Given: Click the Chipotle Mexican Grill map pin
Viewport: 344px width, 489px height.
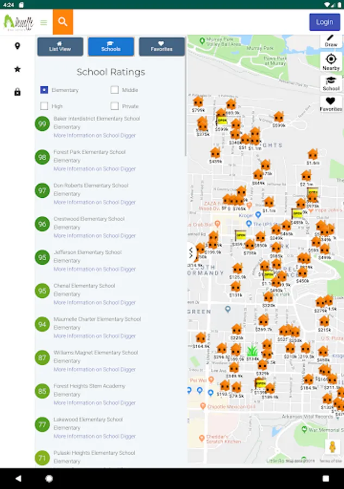Looking at the screenshot, I should pos(203,406).
